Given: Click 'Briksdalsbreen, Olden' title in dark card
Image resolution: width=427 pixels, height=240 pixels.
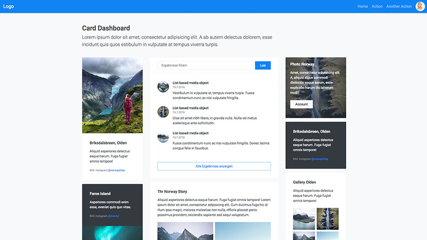Looking at the screenshot, I should point(311,132).
